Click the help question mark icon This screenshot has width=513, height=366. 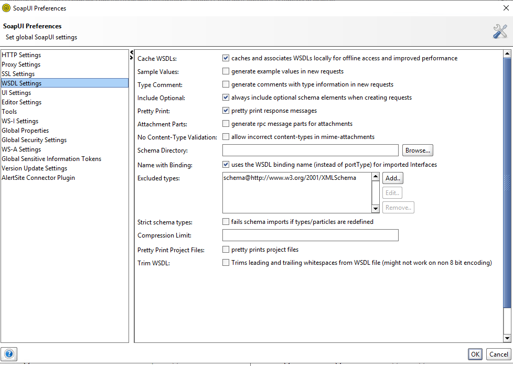point(9,354)
